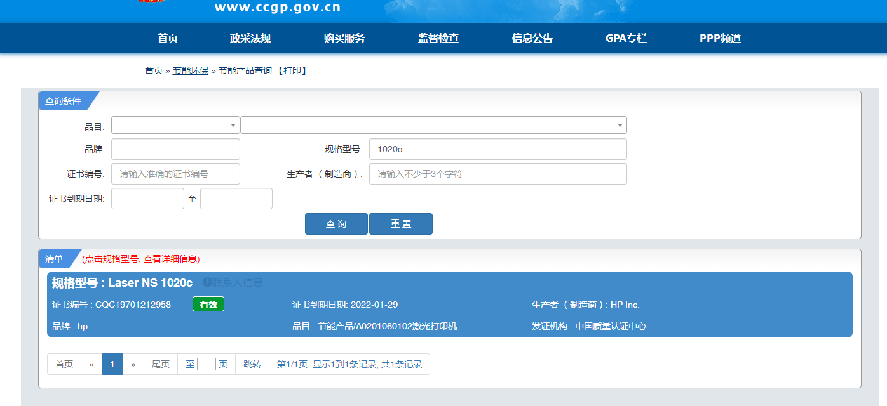Click the 生产者（制造商） input field

pos(498,174)
